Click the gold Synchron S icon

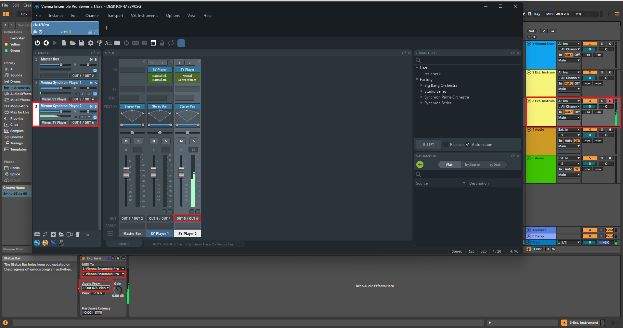[45, 243]
